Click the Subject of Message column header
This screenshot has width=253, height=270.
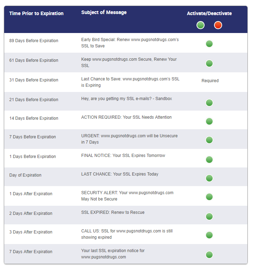pos(104,12)
